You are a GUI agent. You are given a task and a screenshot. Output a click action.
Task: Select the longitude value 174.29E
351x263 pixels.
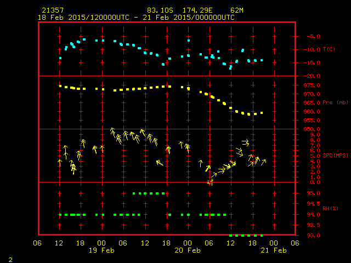click(199, 10)
